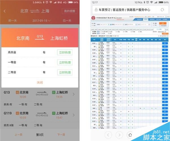
Task: Select the 普通 passenger radio button
Action: coord(154,23)
